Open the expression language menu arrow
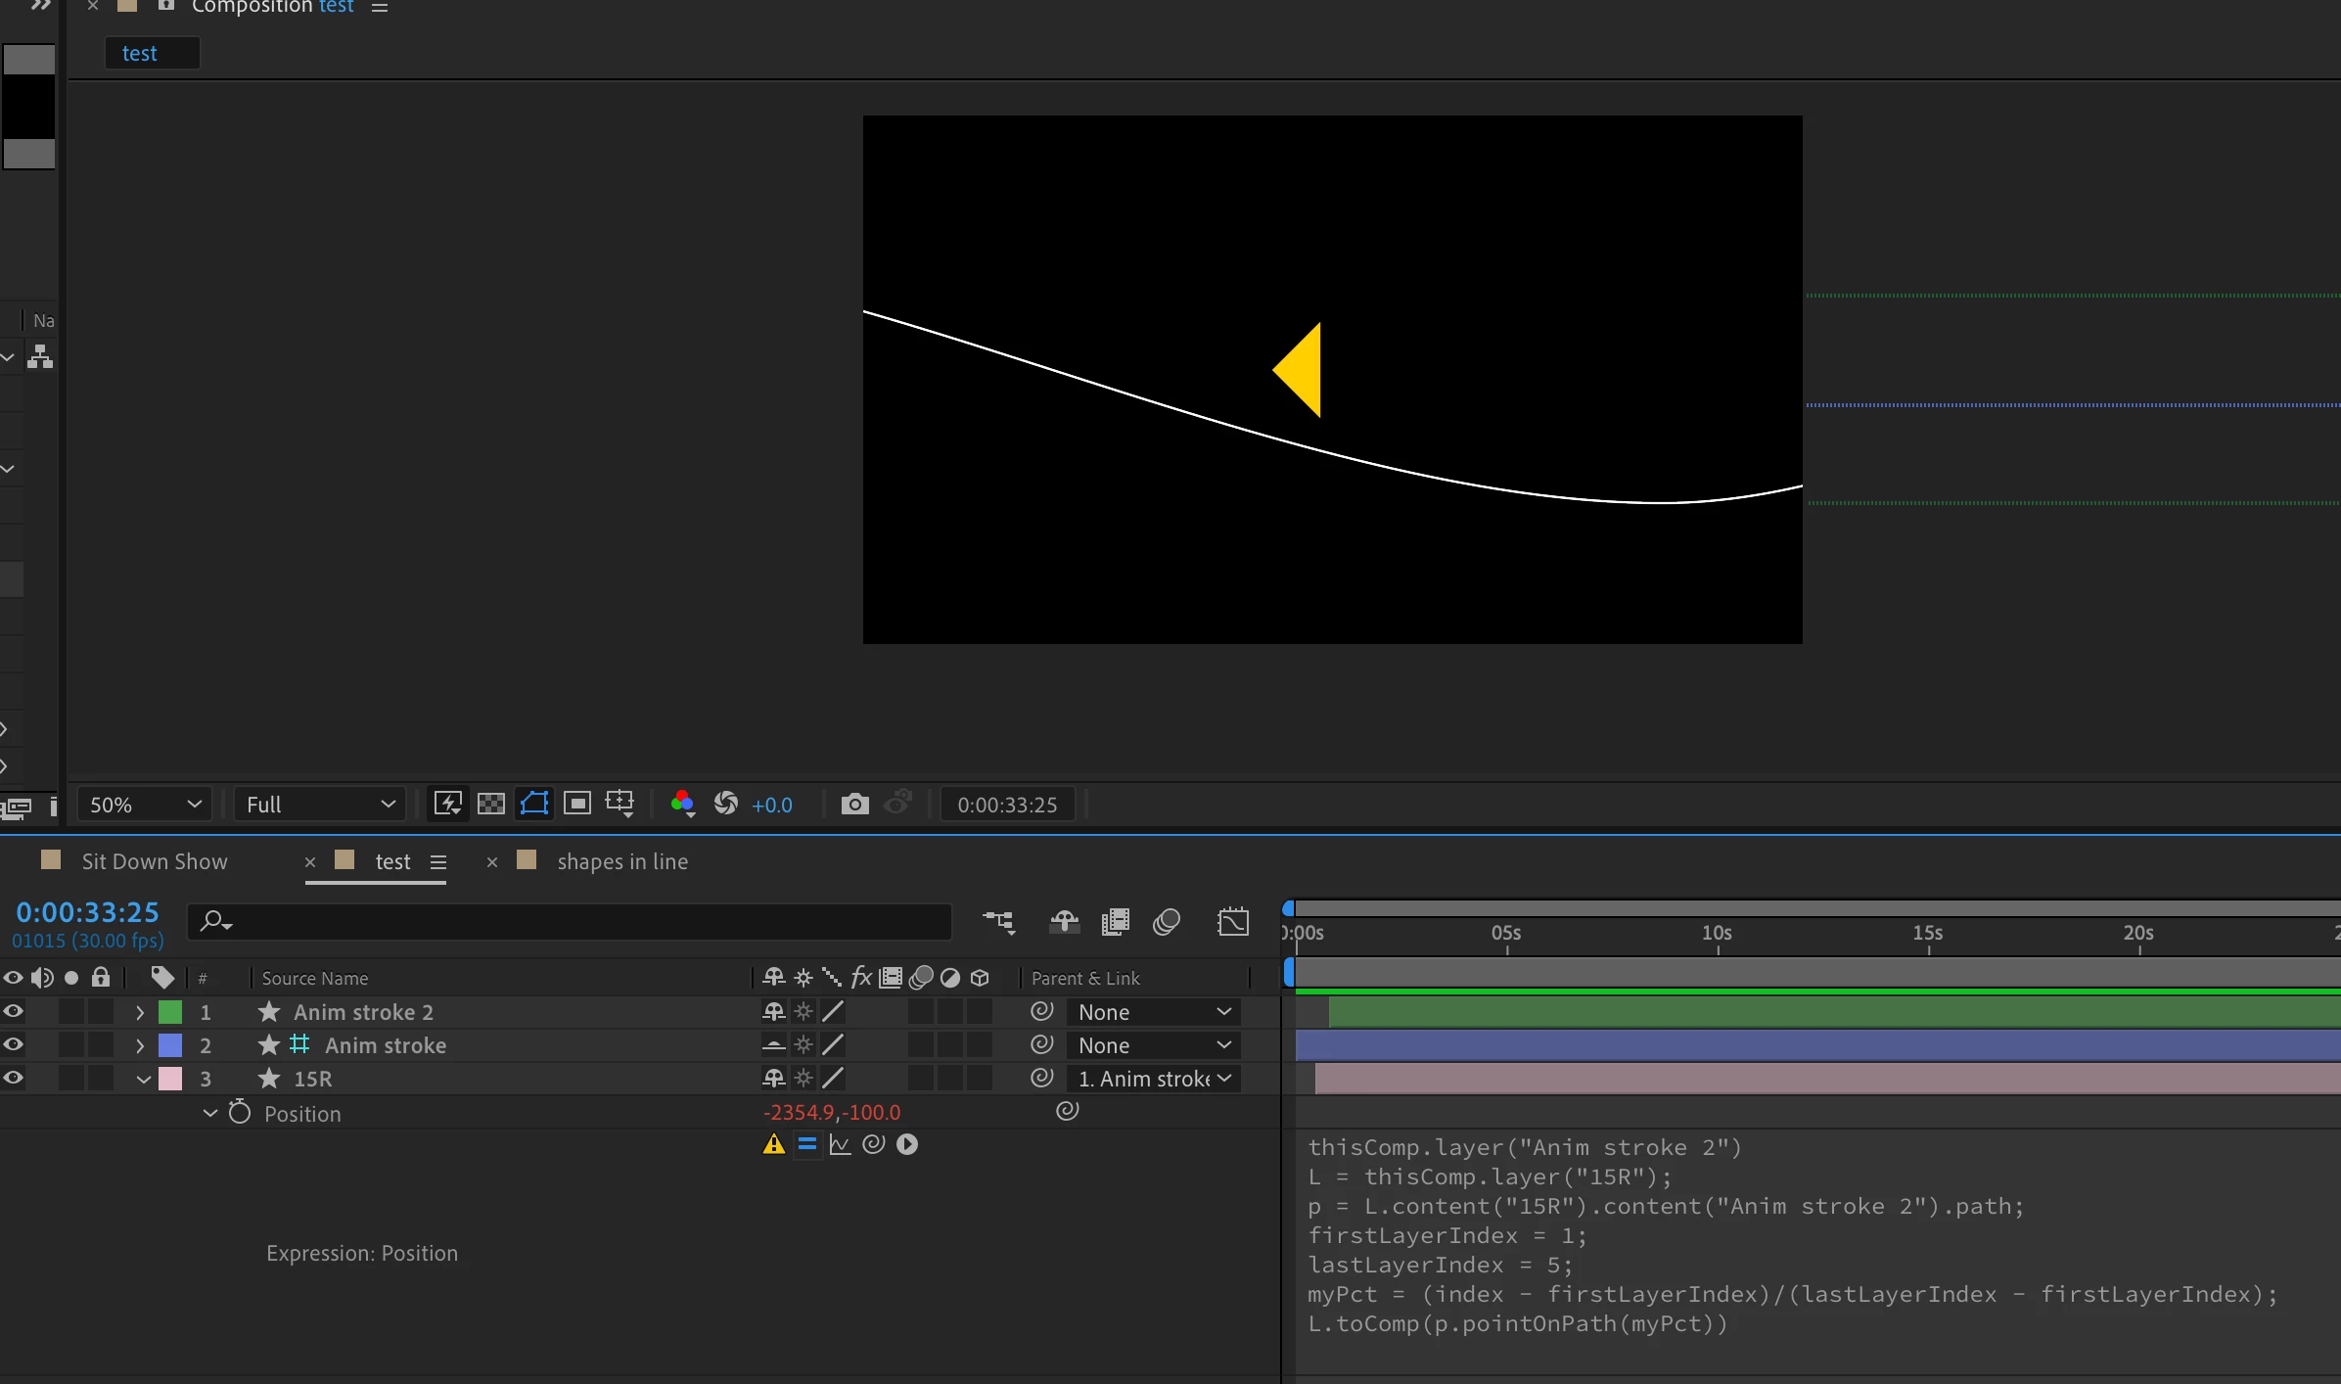Viewport: 2341px width, 1384px height. 907,1144
